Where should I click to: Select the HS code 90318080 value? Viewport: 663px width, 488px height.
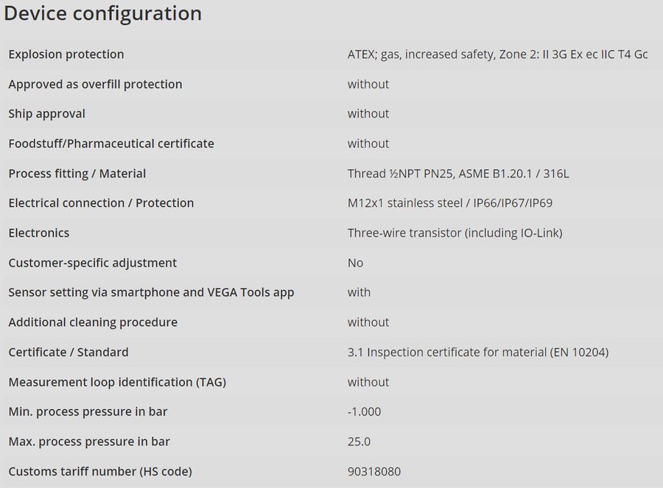374,472
